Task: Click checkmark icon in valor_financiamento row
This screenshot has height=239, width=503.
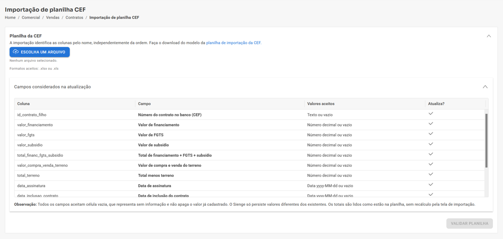Action: pos(431,124)
